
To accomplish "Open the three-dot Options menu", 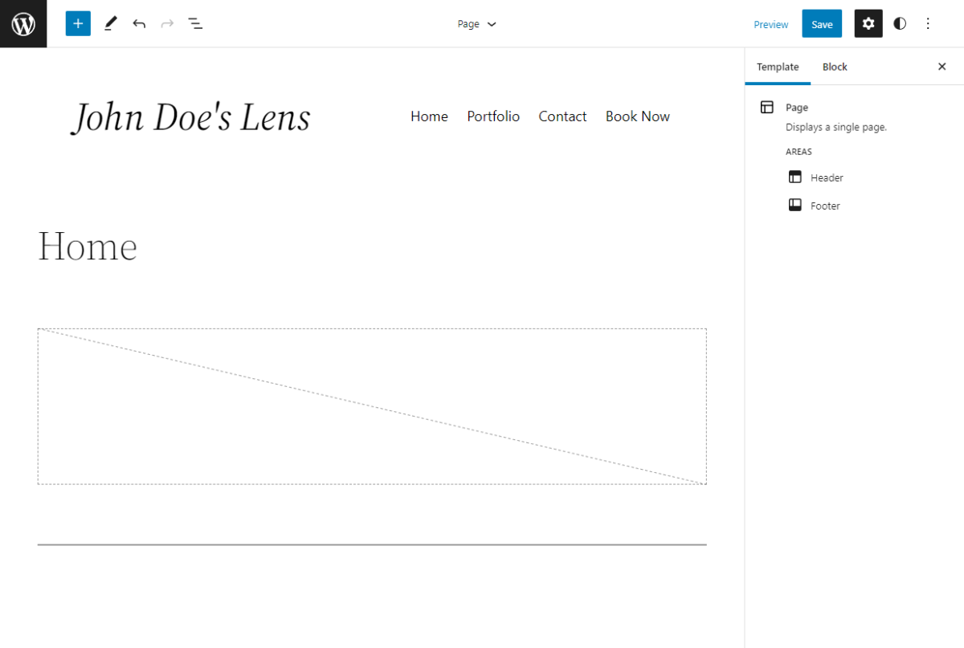I will click(x=928, y=24).
